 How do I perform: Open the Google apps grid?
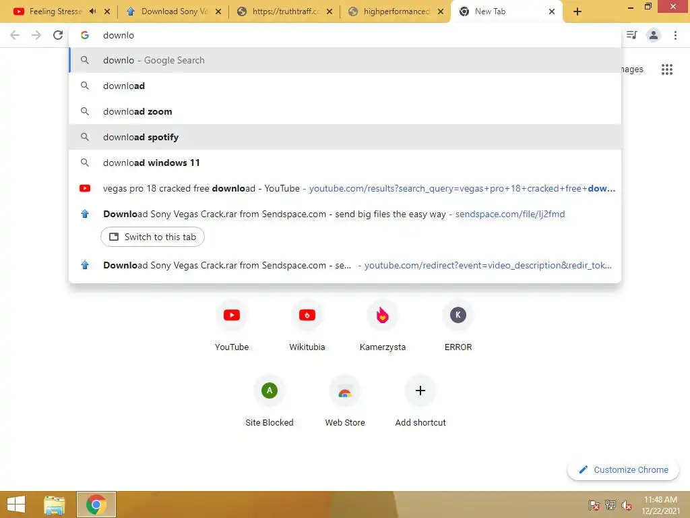(666, 69)
